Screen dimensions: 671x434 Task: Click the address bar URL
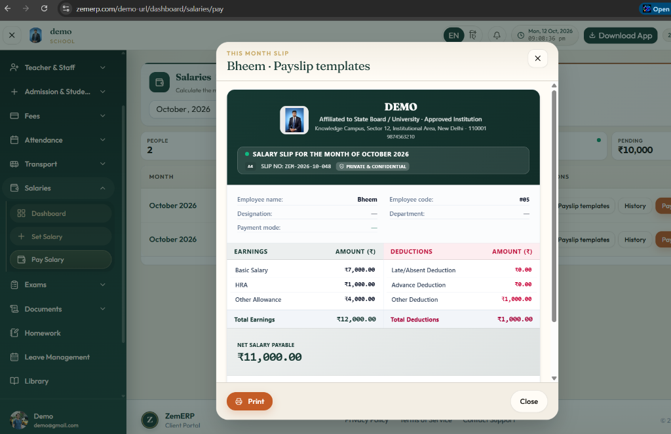point(150,9)
